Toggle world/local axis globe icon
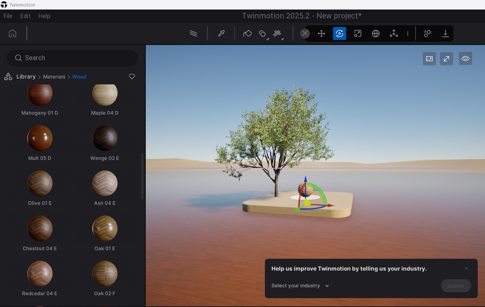Screen dimensions: 485x307 tap(375, 33)
